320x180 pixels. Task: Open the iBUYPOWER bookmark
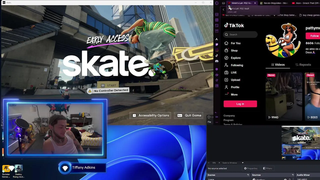(x=234, y=15)
